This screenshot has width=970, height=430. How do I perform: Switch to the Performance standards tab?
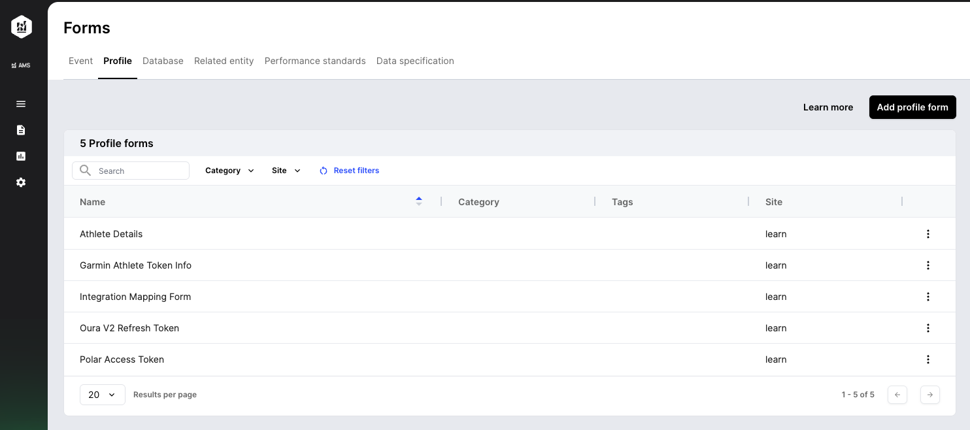coord(315,61)
